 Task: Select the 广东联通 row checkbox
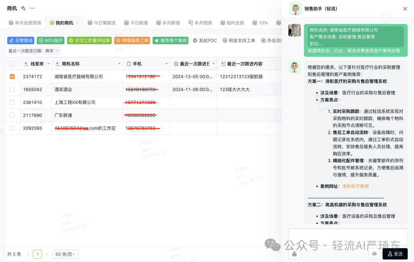12,115
